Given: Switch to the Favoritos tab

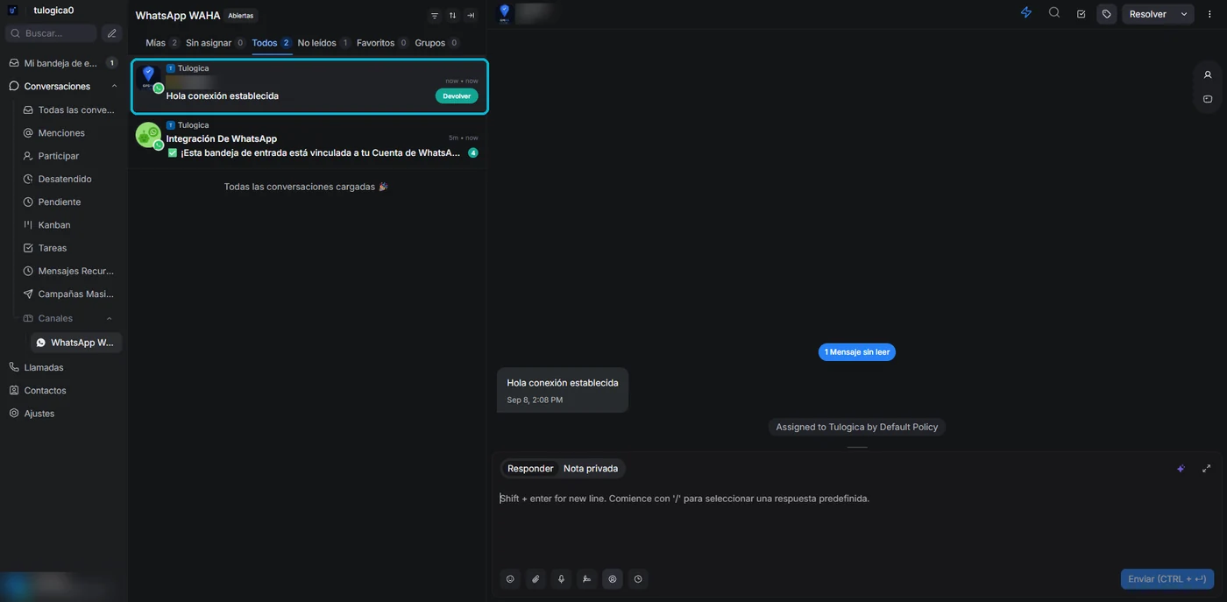Looking at the screenshot, I should 381,43.
